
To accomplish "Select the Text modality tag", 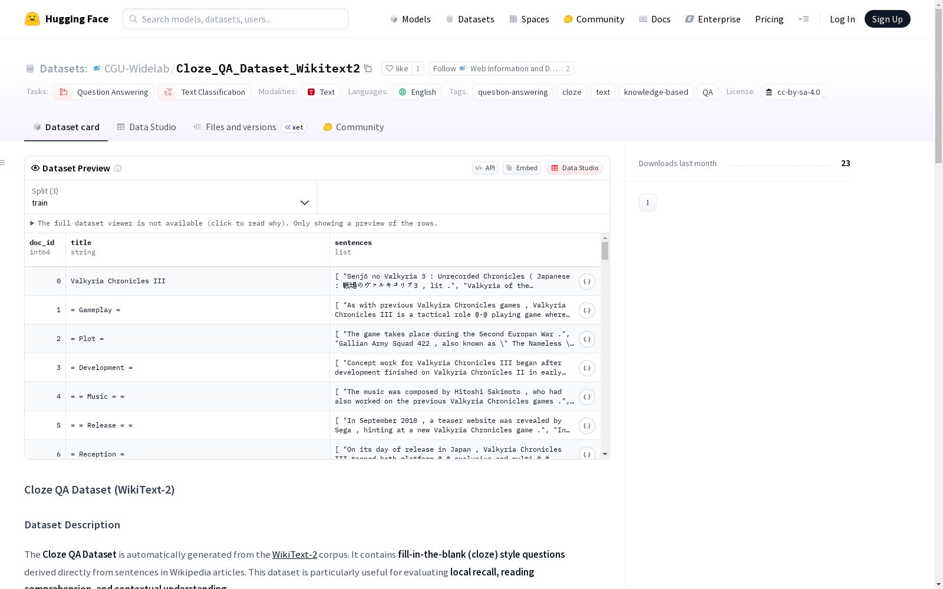I will click(321, 92).
